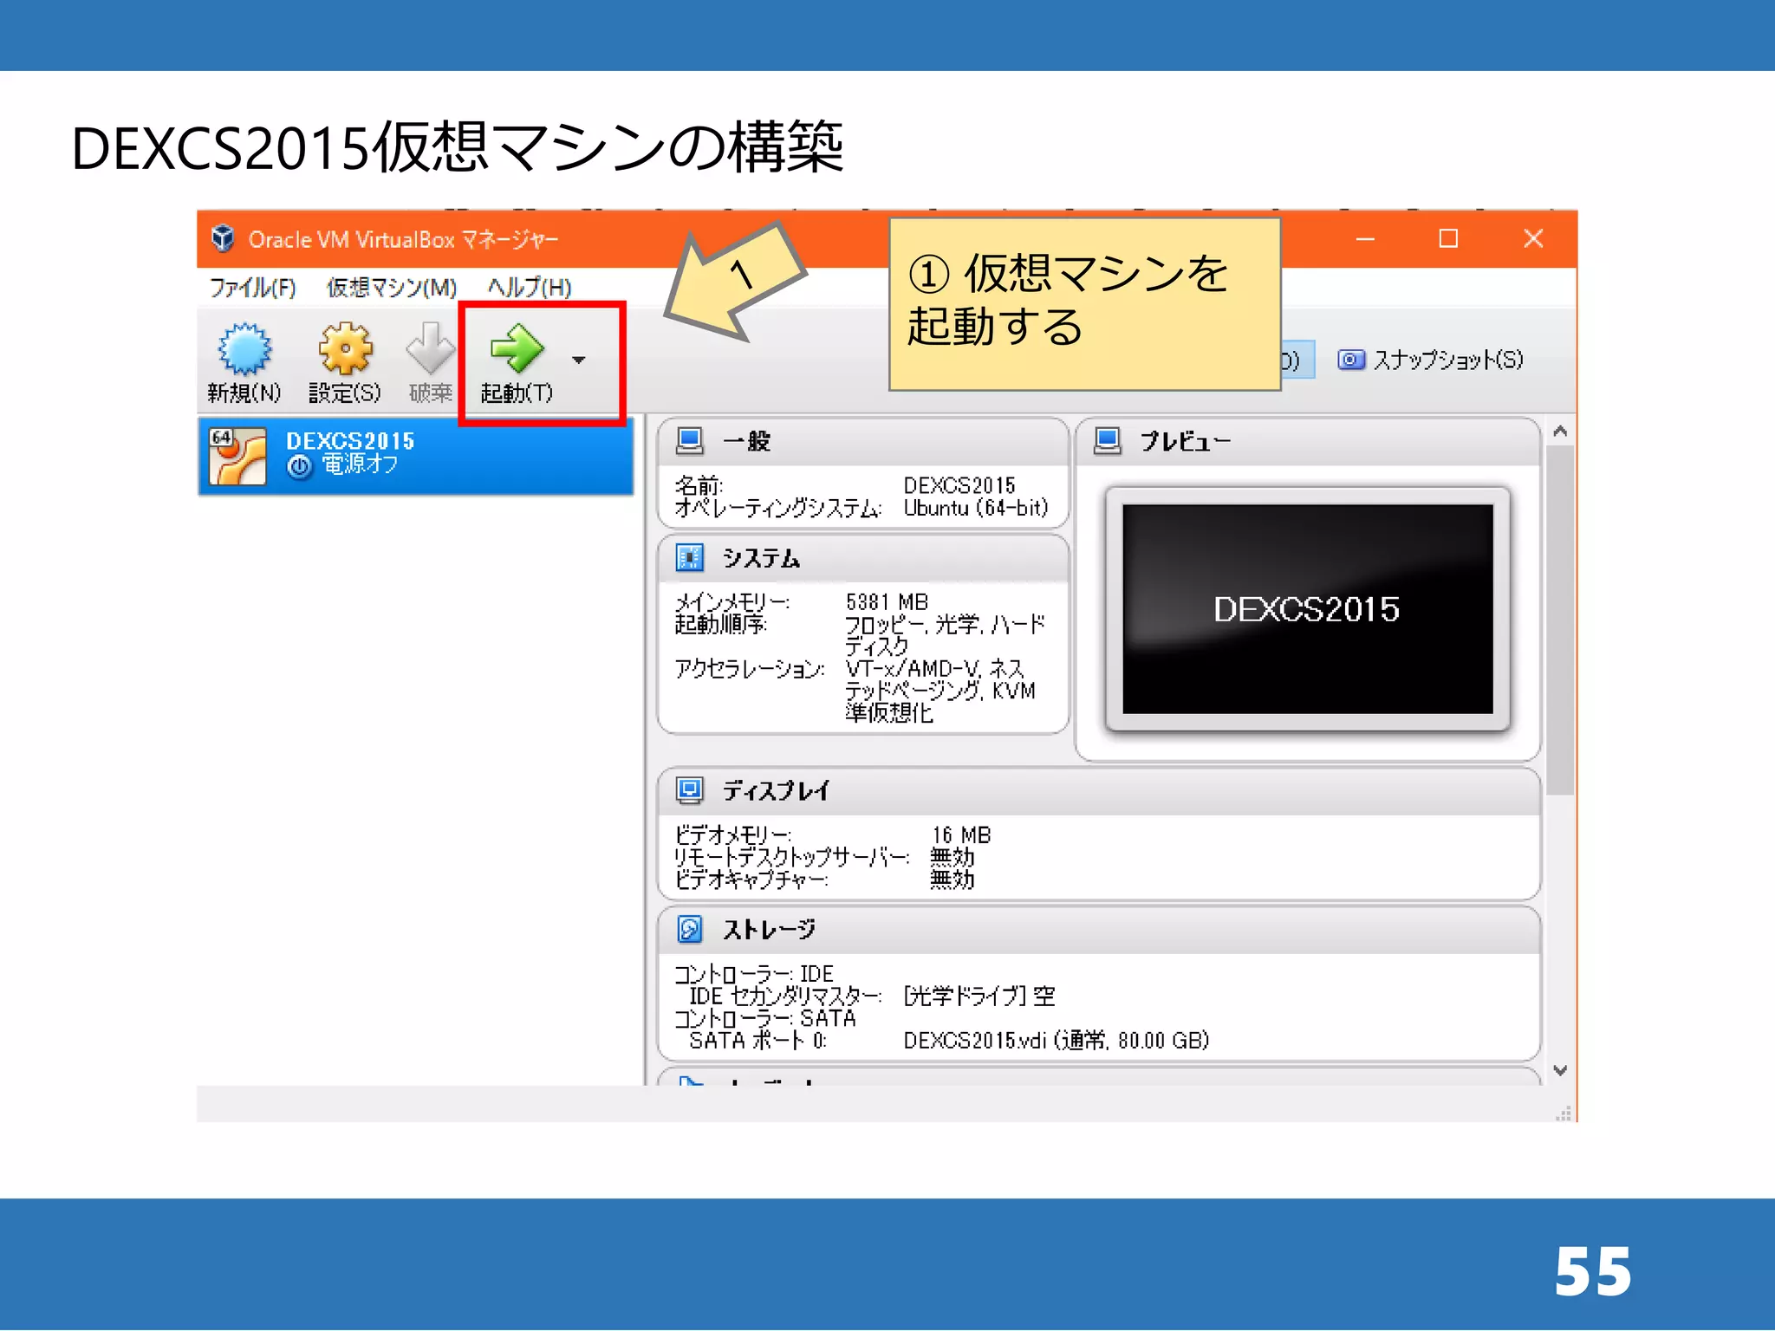The width and height of the screenshot is (1775, 1331).
Task: Click the リモートデスクトップサーバー label
Action: tap(792, 857)
